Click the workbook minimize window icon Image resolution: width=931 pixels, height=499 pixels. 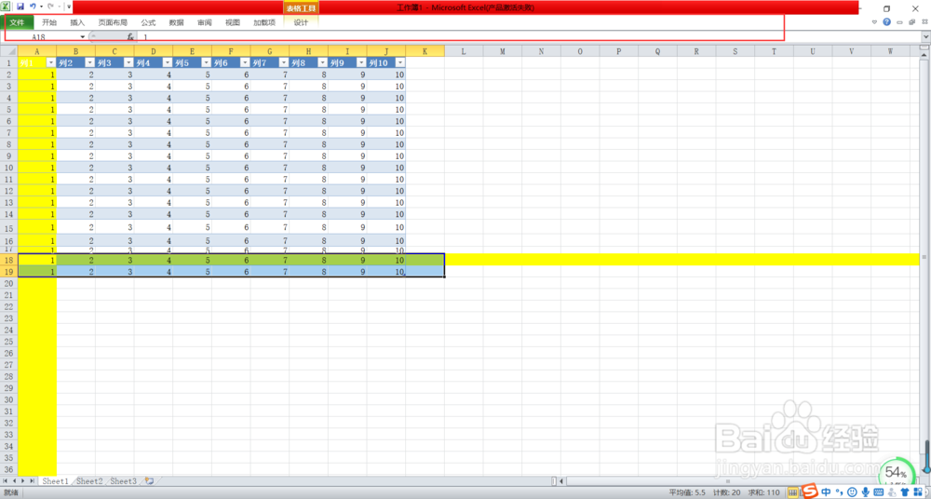point(899,22)
